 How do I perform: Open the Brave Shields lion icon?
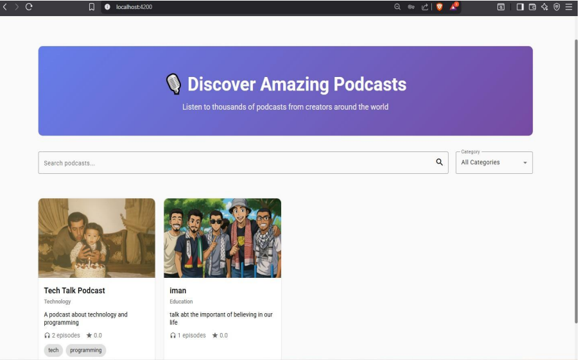tap(440, 6)
